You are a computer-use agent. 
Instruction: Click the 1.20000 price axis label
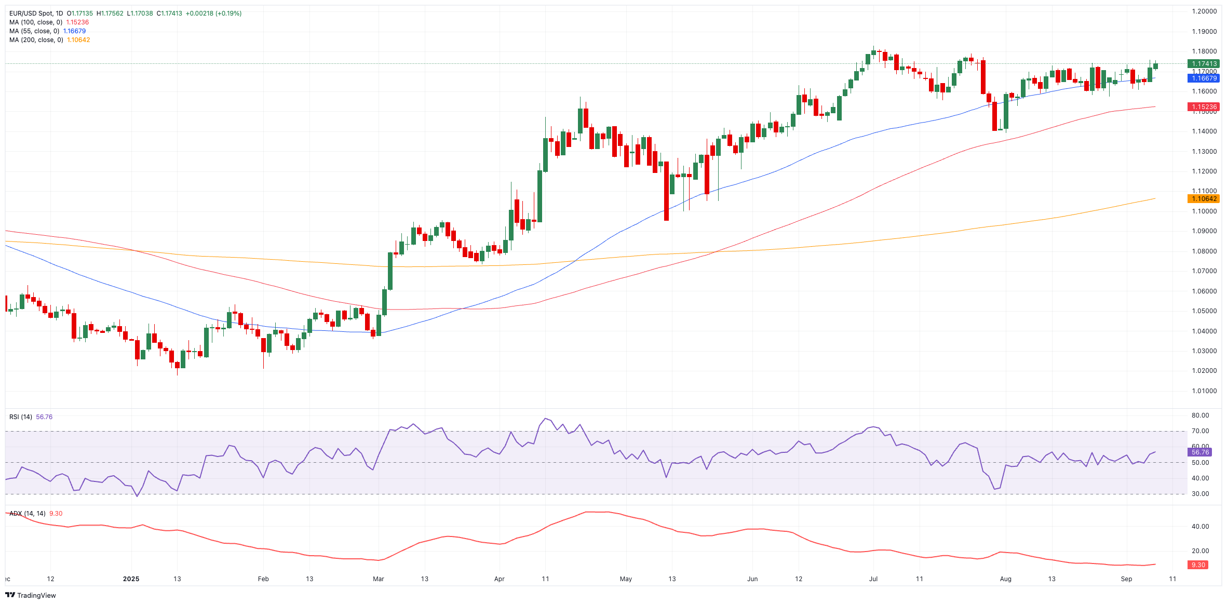[x=1204, y=11]
